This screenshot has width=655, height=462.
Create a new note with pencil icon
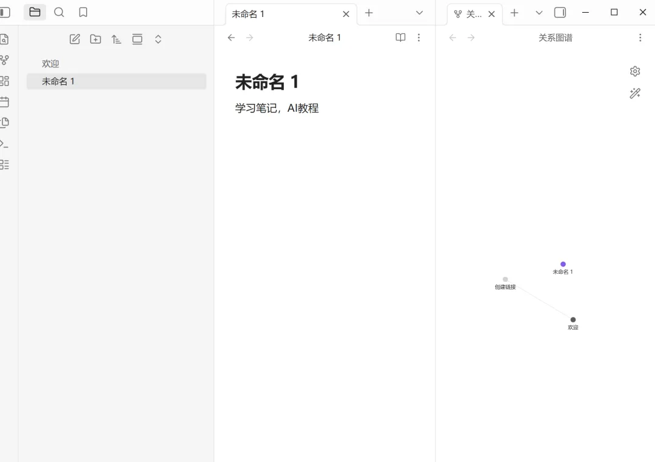pyautogui.click(x=75, y=39)
